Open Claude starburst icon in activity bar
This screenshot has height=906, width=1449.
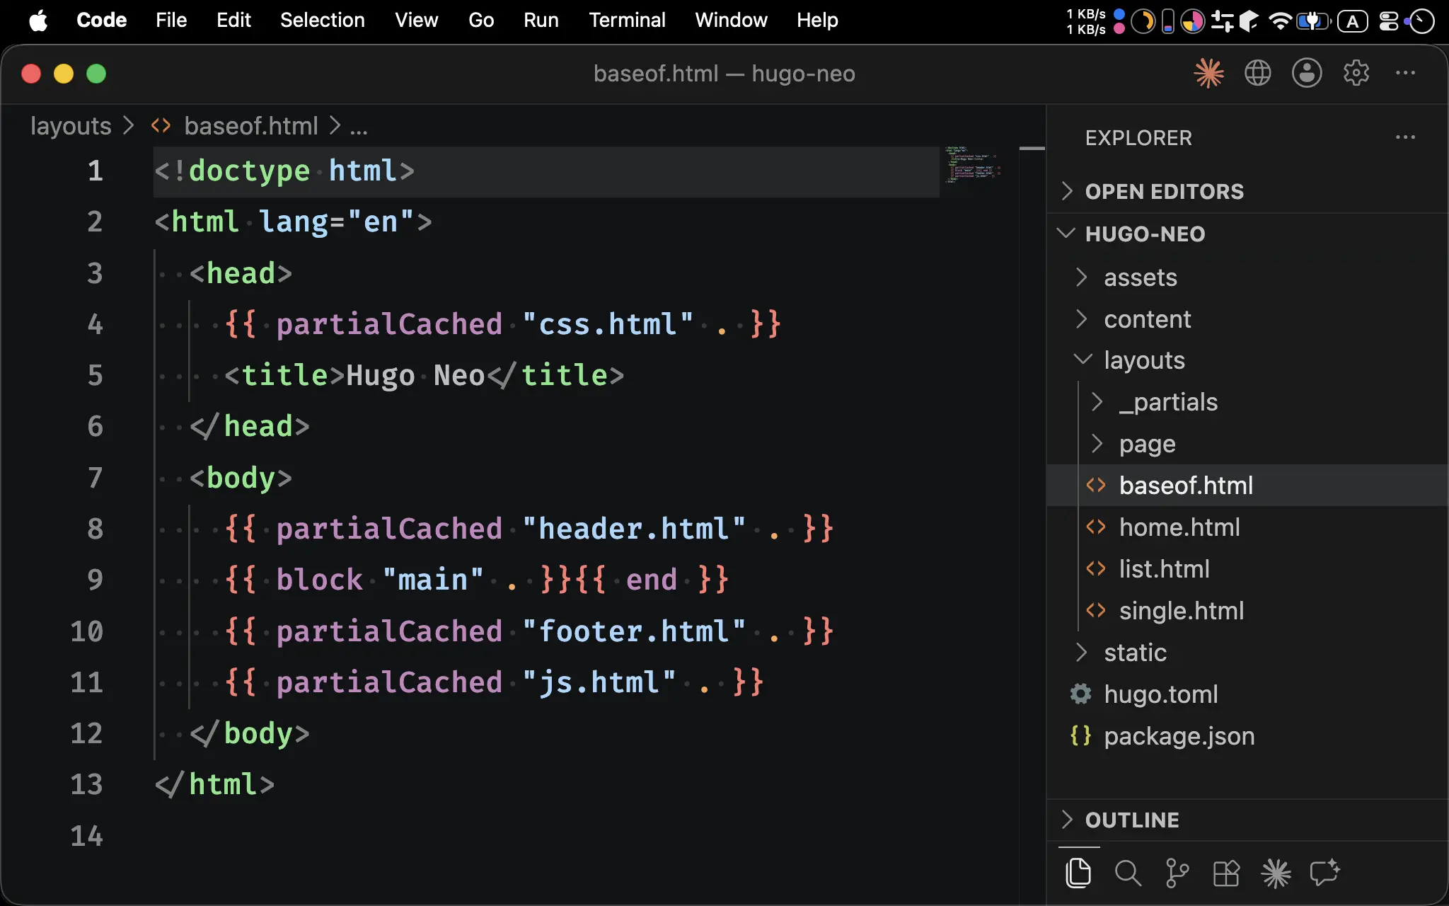coord(1276,873)
